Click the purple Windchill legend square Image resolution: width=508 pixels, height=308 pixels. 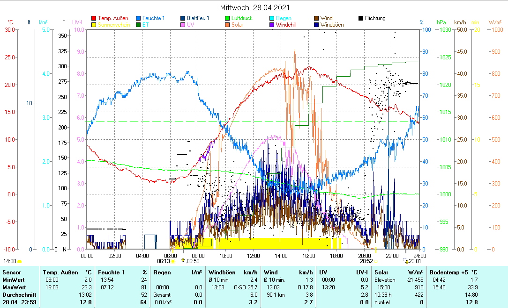pos(272,25)
